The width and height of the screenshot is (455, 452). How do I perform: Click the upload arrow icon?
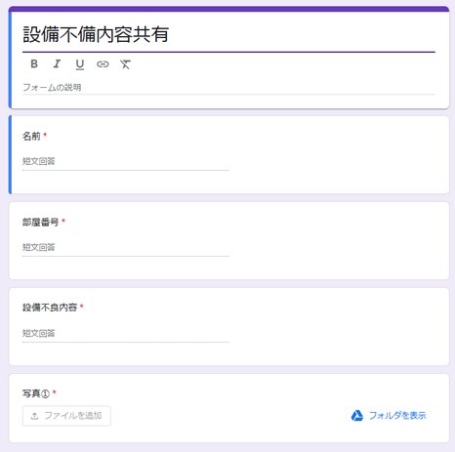click(x=34, y=416)
